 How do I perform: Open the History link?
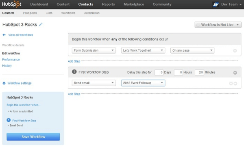click(7, 65)
